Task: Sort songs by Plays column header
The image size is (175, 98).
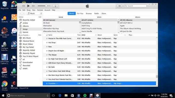Action: pos(130,35)
